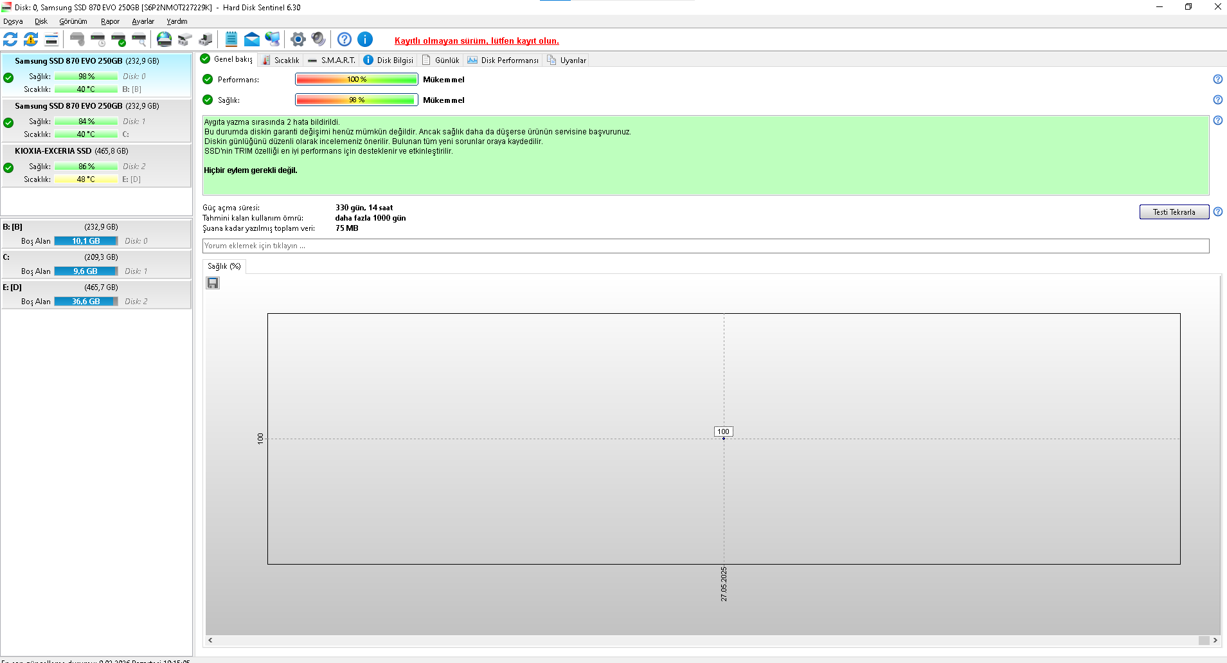
Task: Click the help icon beside the status text
Action: tap(1217, 120)
